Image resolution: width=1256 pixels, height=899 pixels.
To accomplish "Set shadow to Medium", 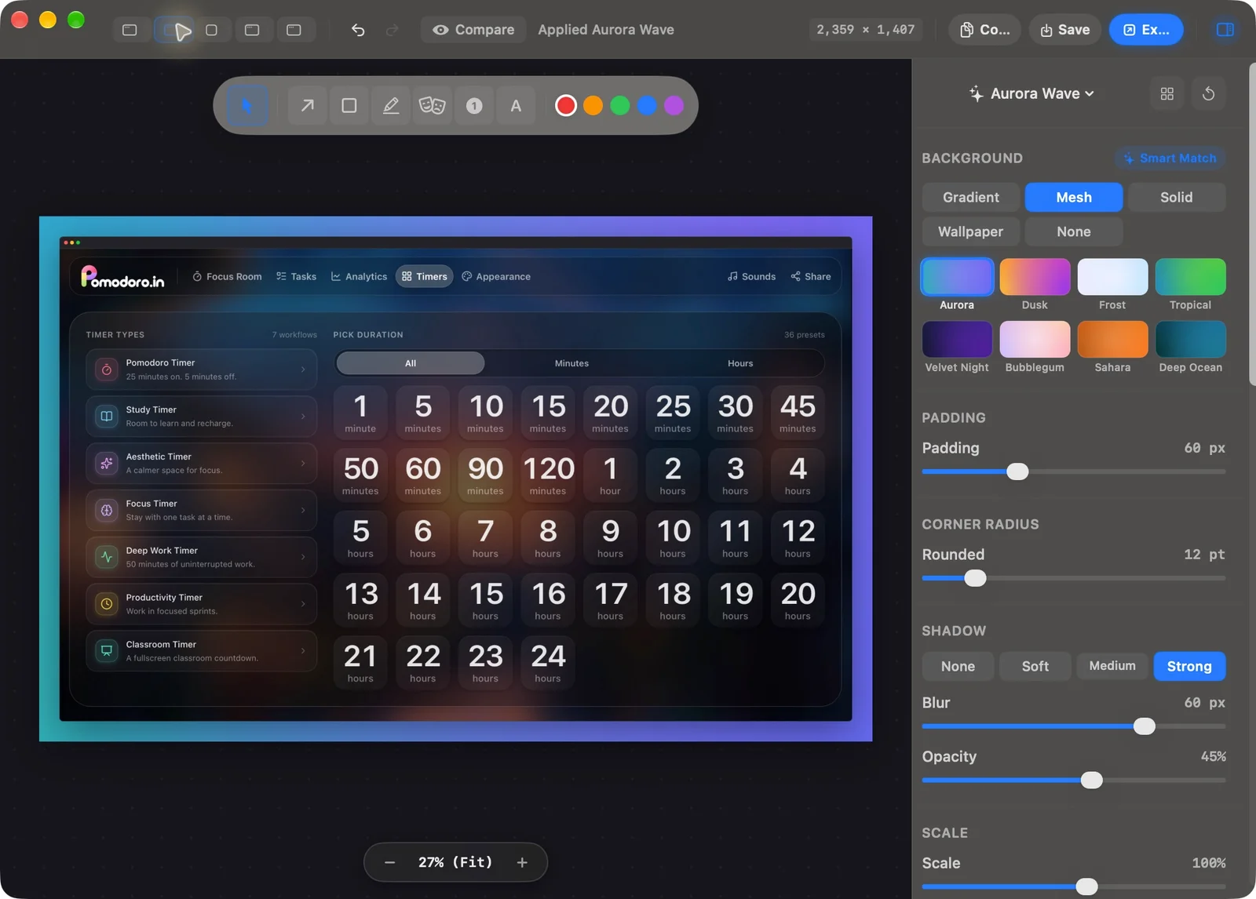I will 1112,666.
